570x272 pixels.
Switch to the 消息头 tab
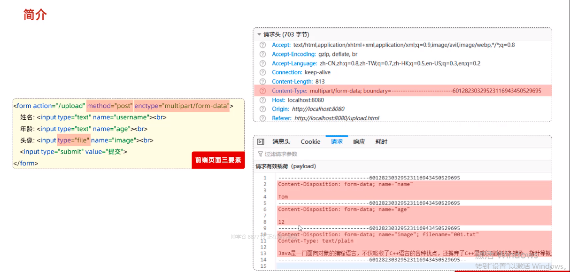(281, 142)
